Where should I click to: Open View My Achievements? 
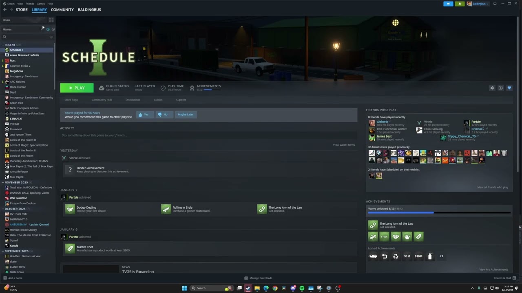[493, 269]
